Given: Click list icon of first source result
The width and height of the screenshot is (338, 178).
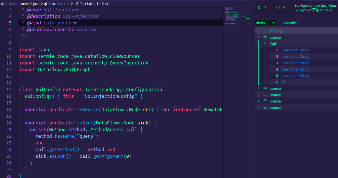Looking at the screenshot, I should [x=265, y=37].
